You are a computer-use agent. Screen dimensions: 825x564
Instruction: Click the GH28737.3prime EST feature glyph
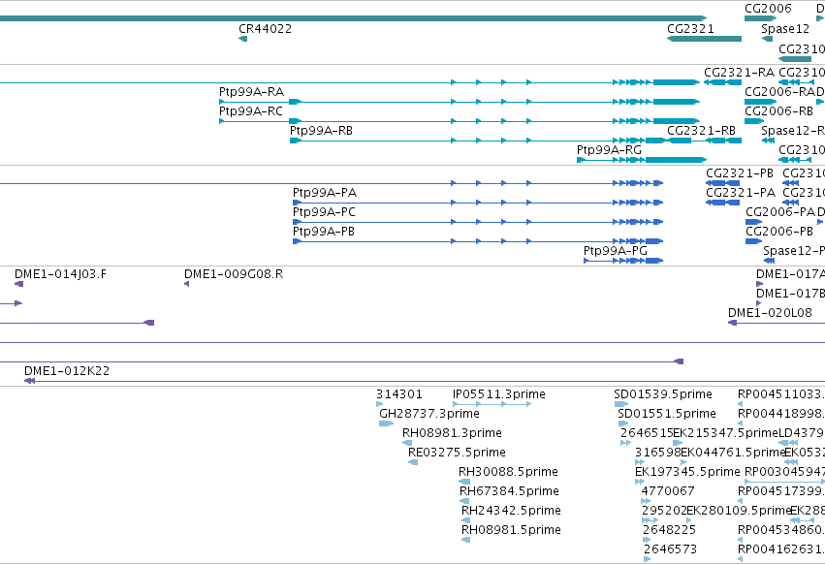coord(386,423)
